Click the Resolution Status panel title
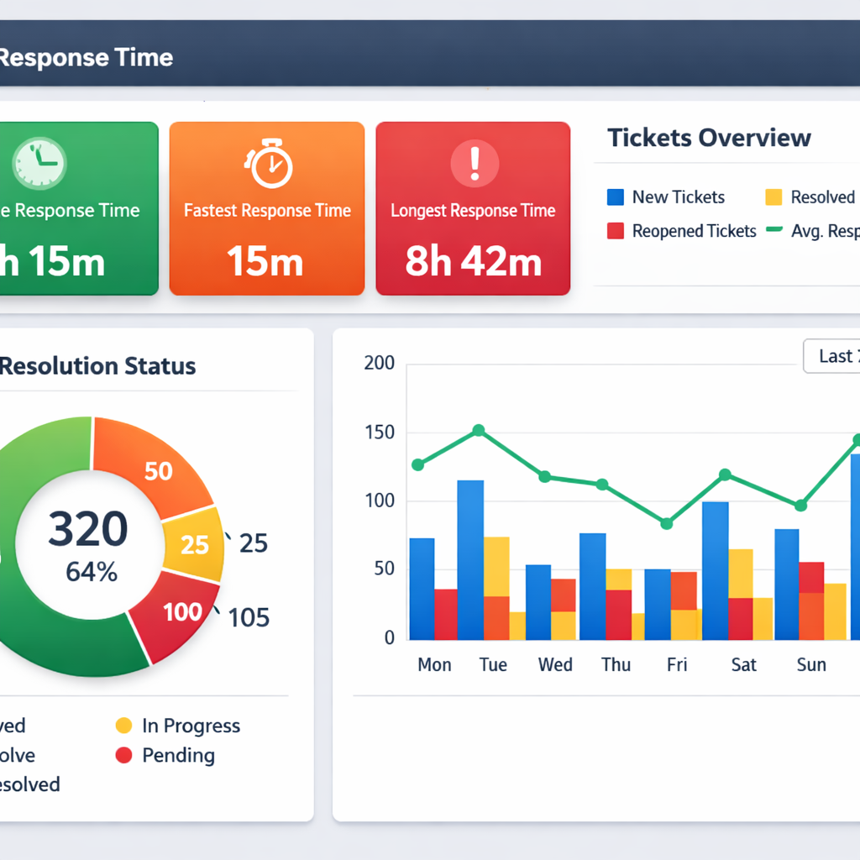Image resolution: width=860 pixels, height=860 pixels. coord(97,366)
